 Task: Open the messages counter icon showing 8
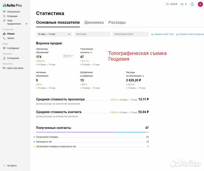pos(182,4)
